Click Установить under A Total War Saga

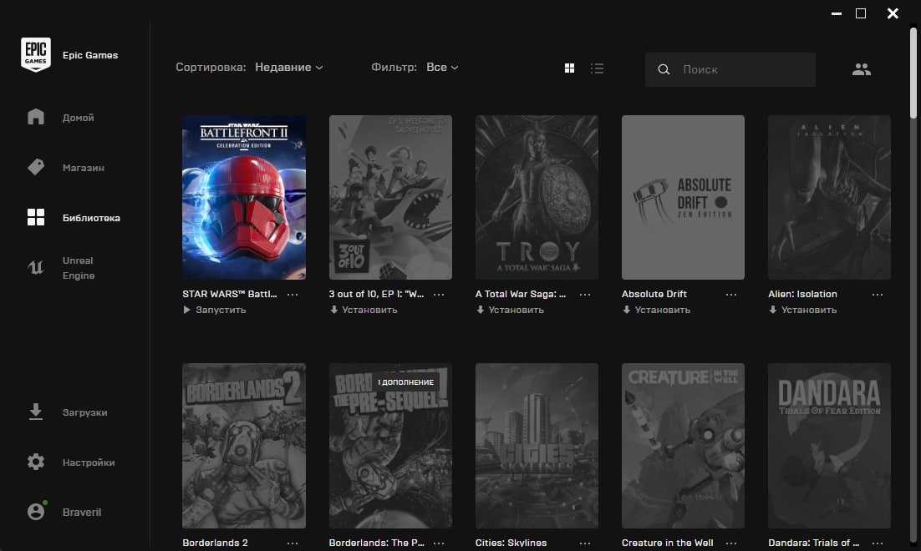510,310
